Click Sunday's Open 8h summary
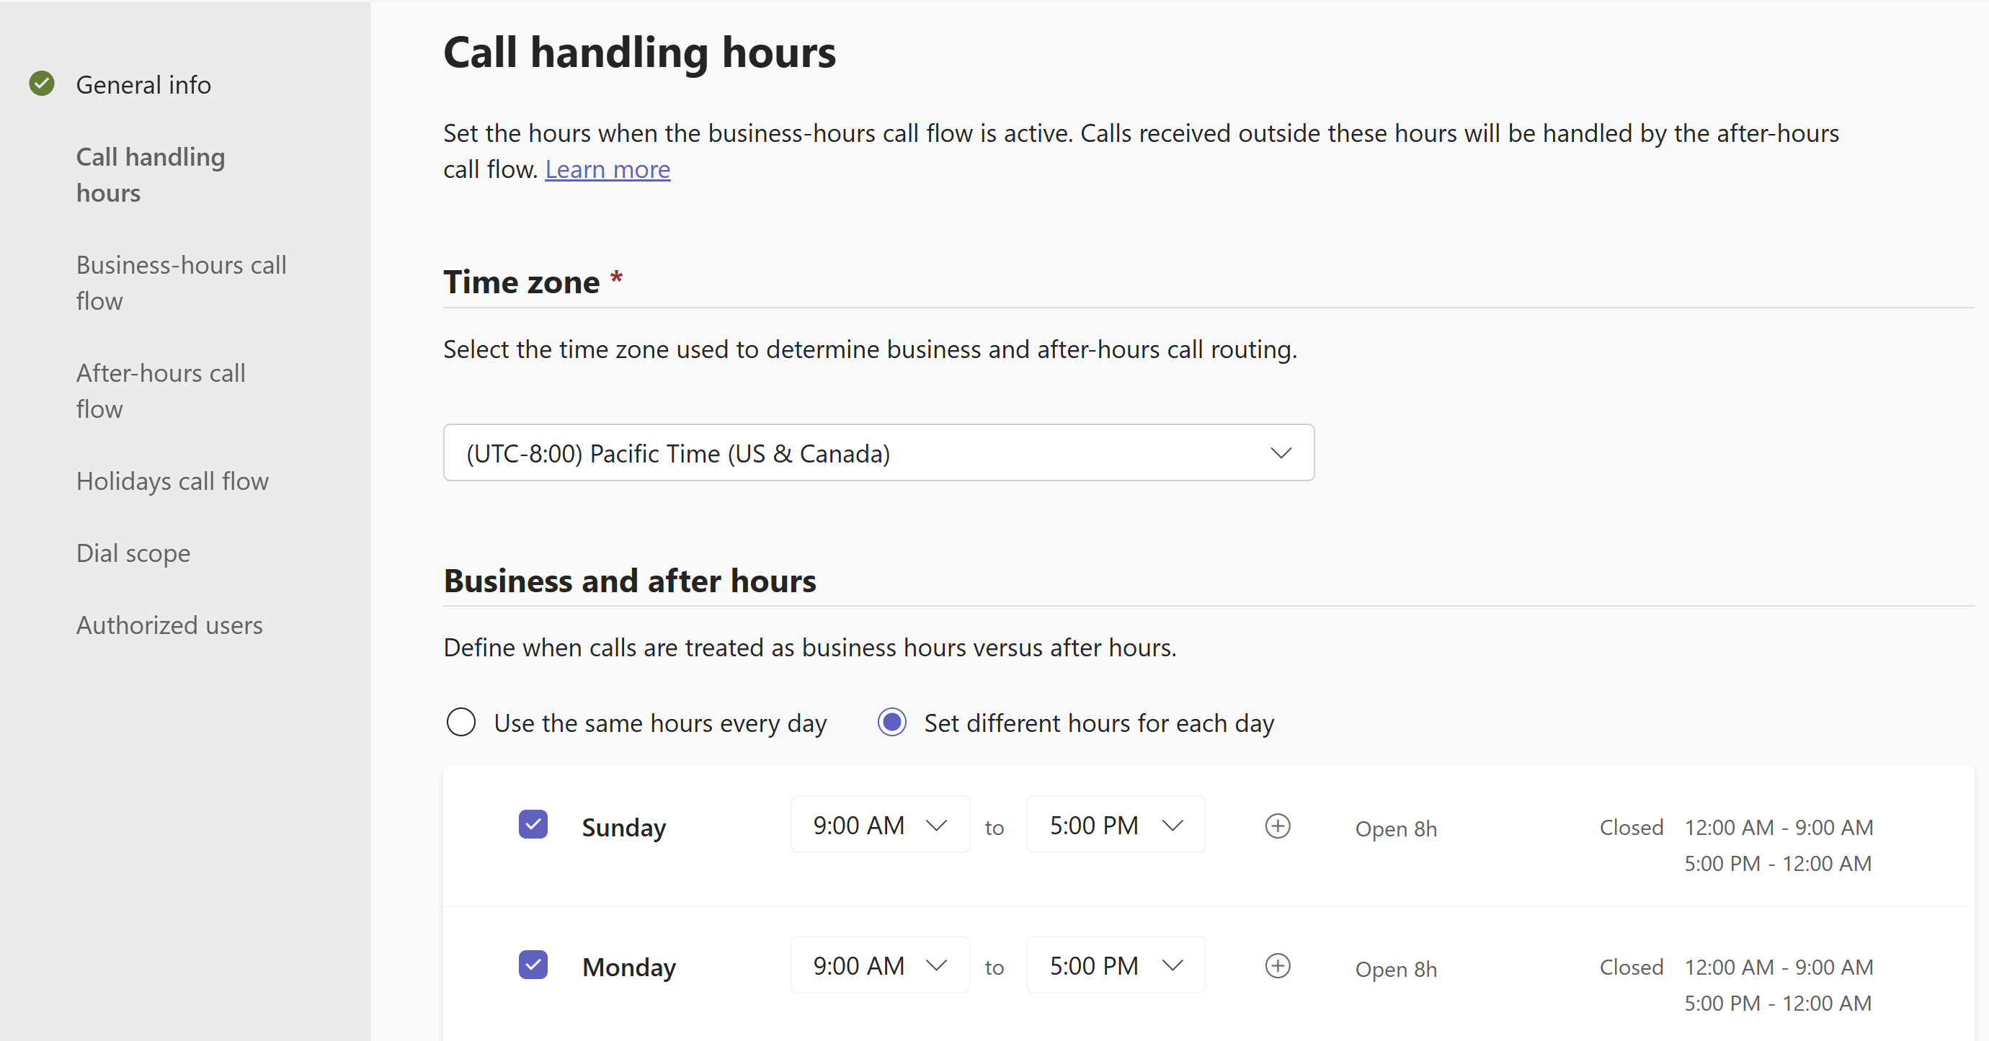 1396,828
